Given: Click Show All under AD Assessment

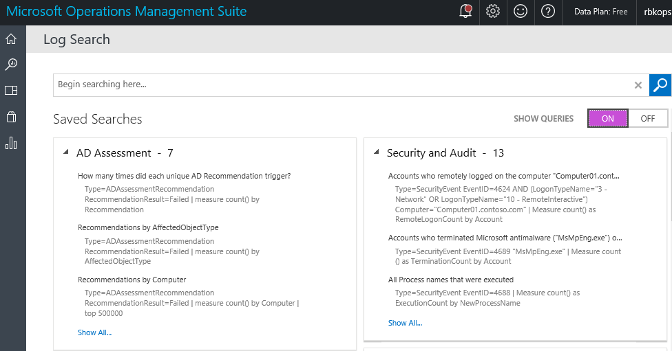Looking at the screenshot, I should click(x=94, y=332).
